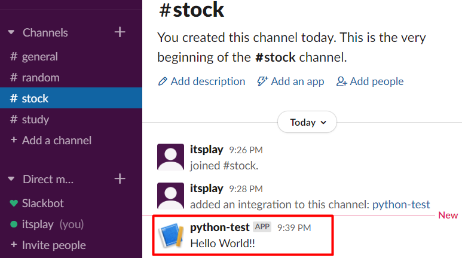Click the 9:39 PM timestamp
Screen dimensions: 462x258
click(x=294, y=227)
